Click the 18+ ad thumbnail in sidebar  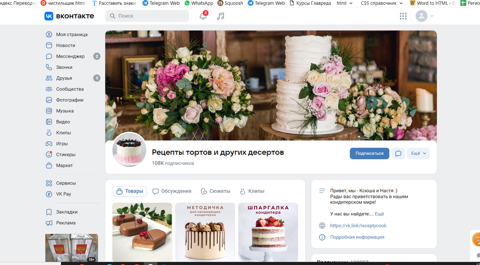pyautogui.click(x=72, y=248)
